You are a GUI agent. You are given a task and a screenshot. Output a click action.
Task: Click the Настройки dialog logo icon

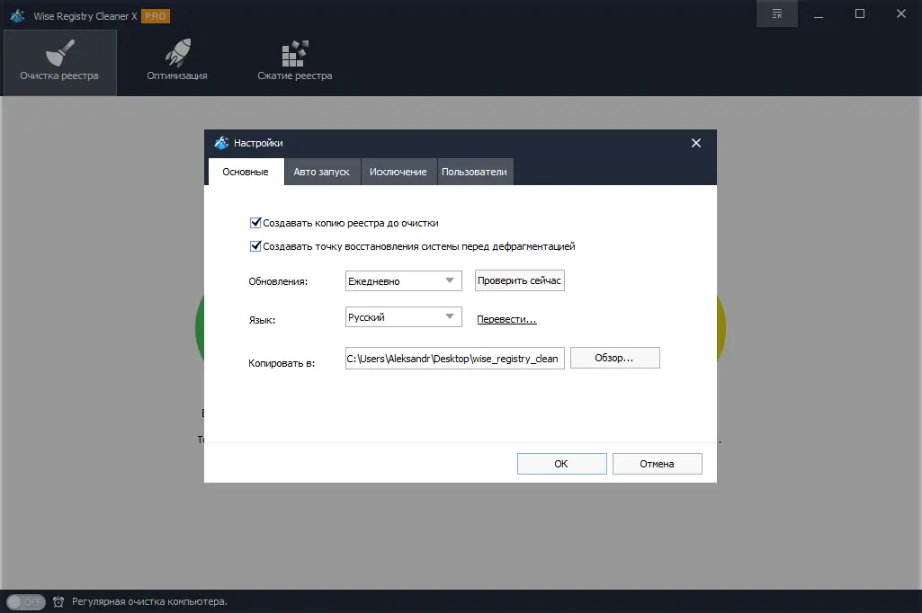click(221, 143)
